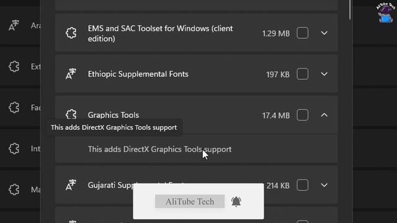Viewport: 397px width, 223px height.
Task: Click the AliTube Tech channel avatar
Action: [x=385, y=13]
